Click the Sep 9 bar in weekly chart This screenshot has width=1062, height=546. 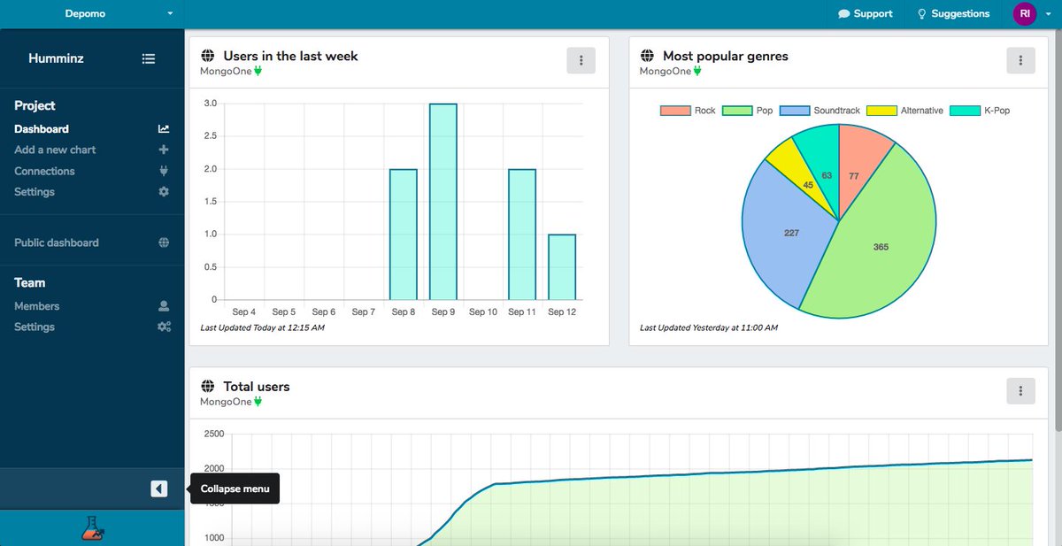tap(442, 202)
